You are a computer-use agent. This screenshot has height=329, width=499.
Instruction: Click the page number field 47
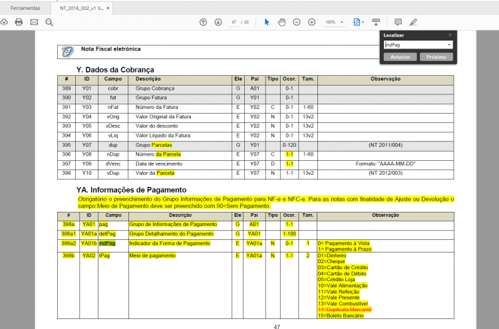pos(234,22)
